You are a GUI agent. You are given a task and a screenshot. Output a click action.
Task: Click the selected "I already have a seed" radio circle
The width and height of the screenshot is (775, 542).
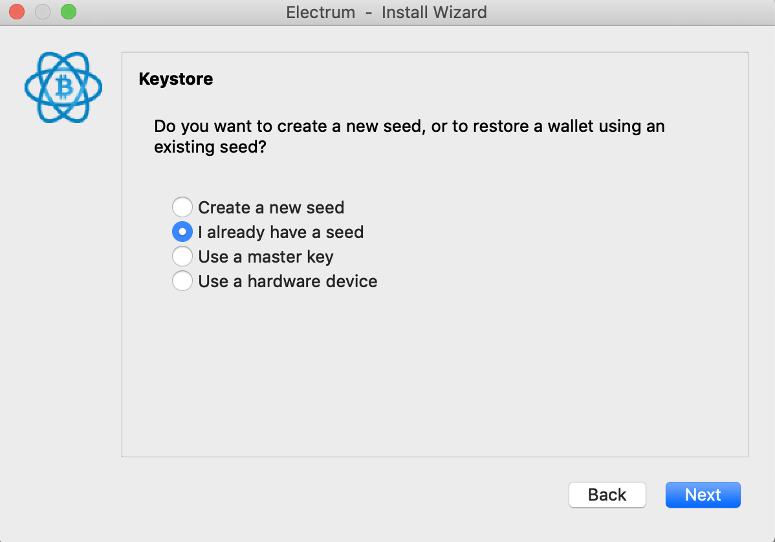coord(182,232)
